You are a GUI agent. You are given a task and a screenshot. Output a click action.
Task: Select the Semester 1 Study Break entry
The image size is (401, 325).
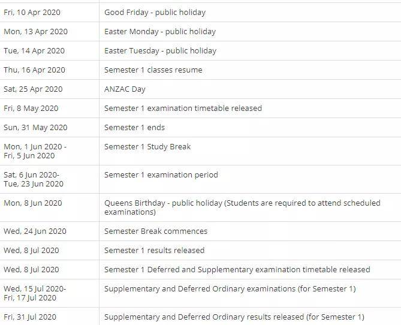147,147
